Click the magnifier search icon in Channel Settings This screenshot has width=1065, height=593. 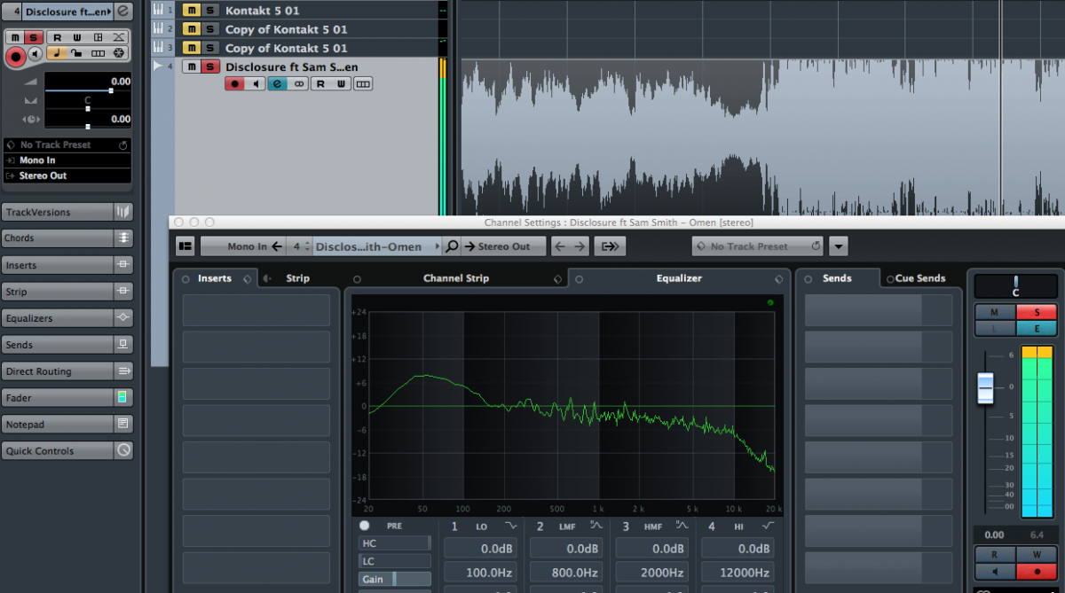coord(452,246)
